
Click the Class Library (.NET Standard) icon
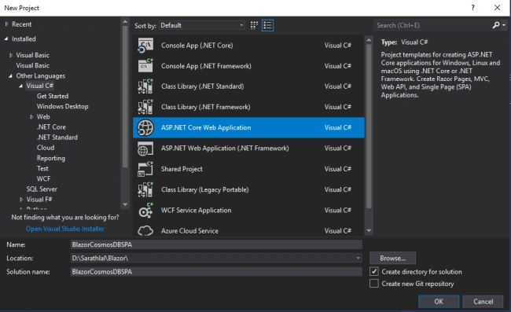click(145, 86)
